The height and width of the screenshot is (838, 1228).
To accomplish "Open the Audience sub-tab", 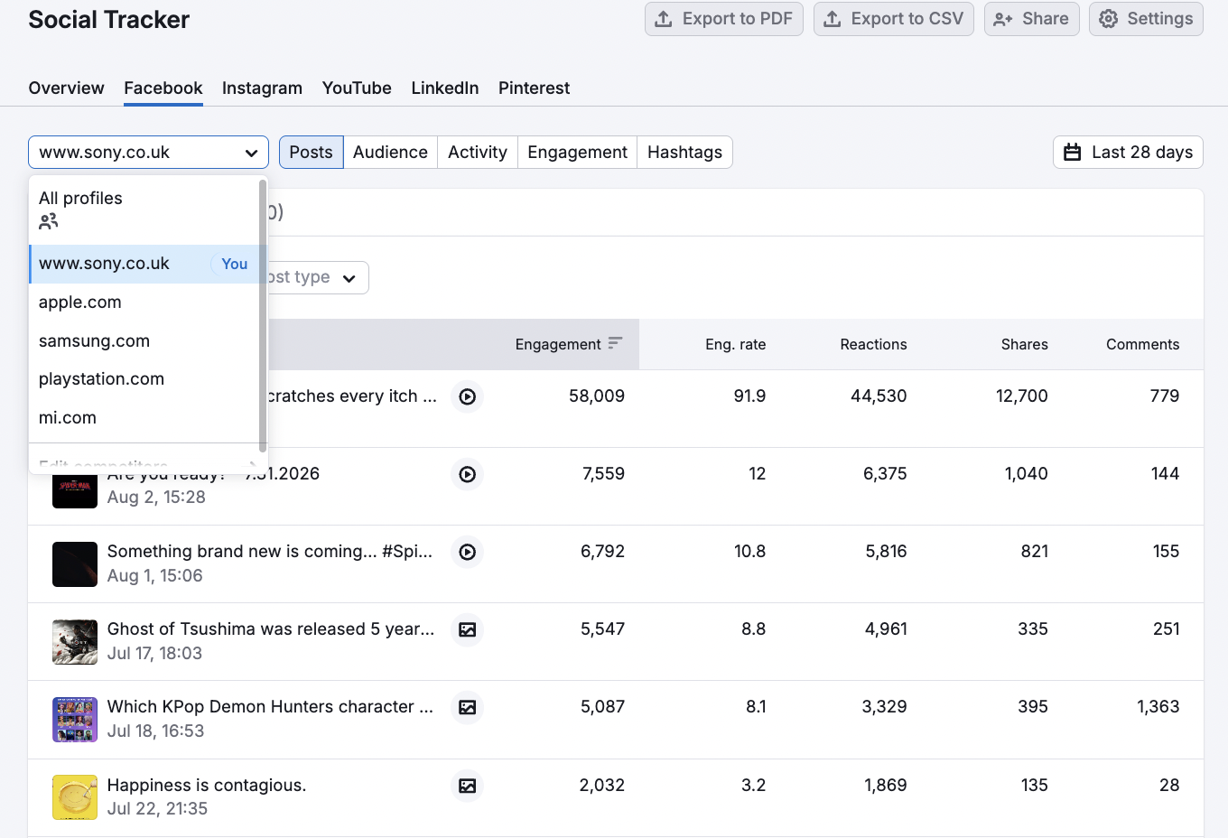I will click(x=390, y=152).
